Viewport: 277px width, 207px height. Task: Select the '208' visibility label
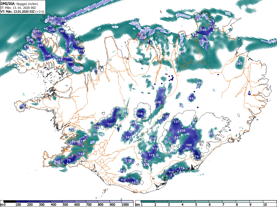(x=63, y=21)
